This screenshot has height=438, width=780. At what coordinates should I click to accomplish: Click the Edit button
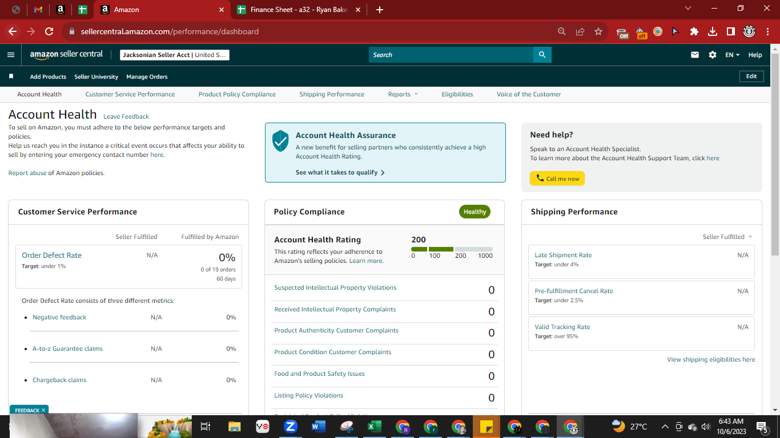[x=751, y=76]
